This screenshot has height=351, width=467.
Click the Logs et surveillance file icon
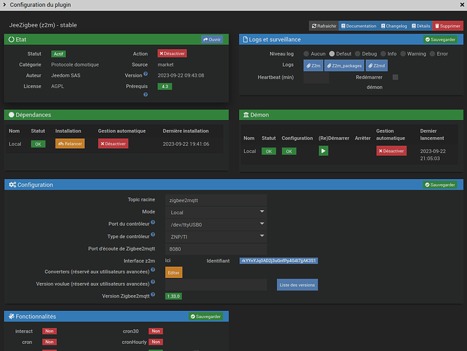click(x=245, y=39)
